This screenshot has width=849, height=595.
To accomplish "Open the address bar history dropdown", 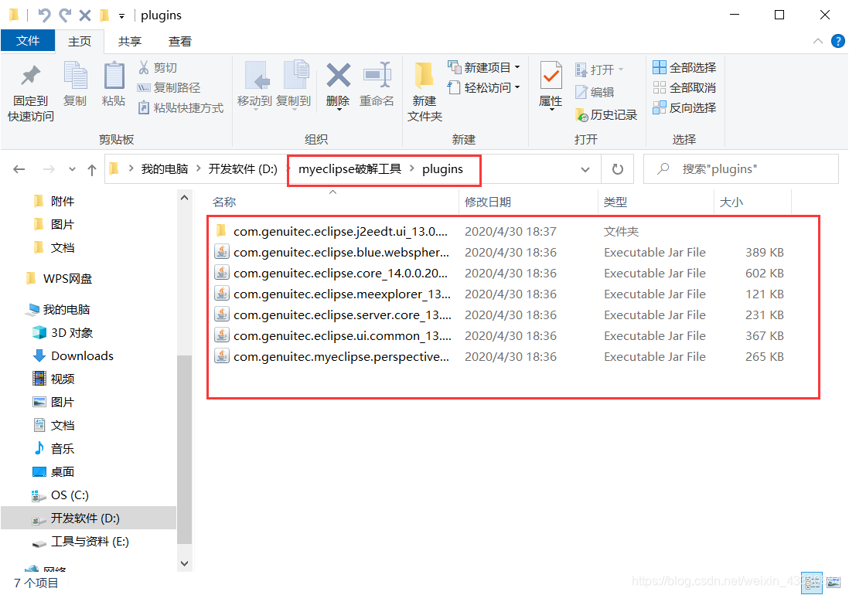I will pos(585,169).
